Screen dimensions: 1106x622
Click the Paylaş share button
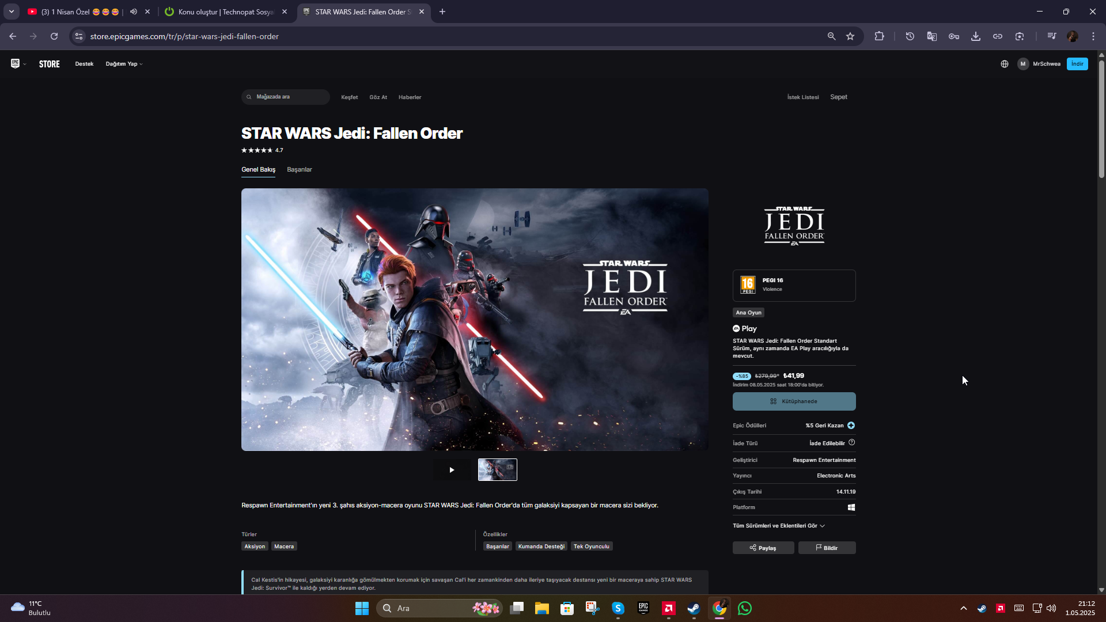pyautogui.click(x=763, y=548)
